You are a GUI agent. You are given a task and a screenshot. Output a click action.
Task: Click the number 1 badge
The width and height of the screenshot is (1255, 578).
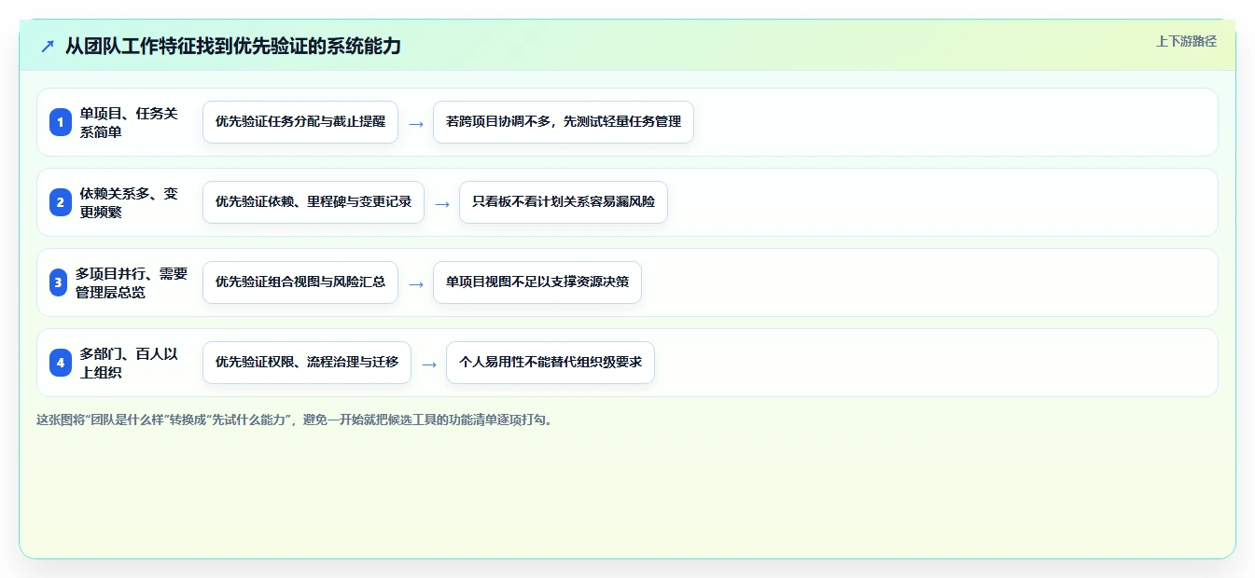[61, 122]
